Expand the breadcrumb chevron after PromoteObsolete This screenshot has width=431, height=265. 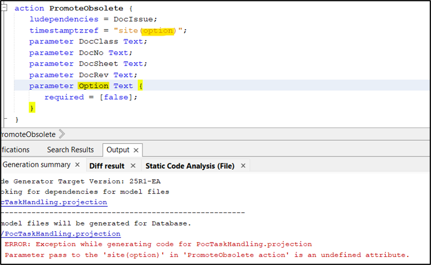(62, 134)
